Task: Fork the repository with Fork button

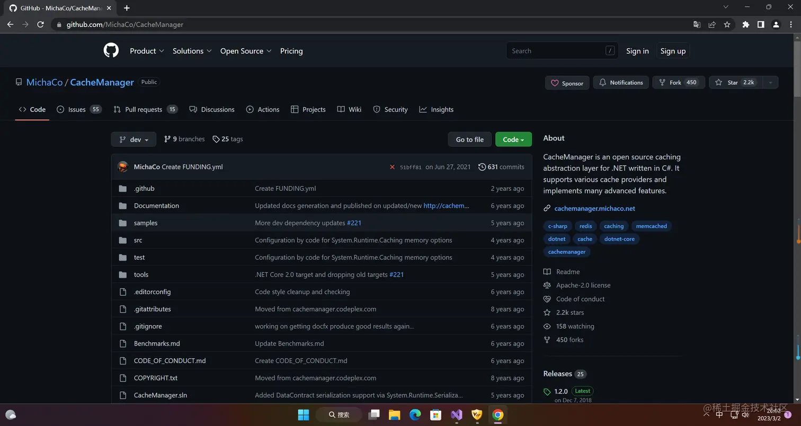Action: (x=679, y=82)
